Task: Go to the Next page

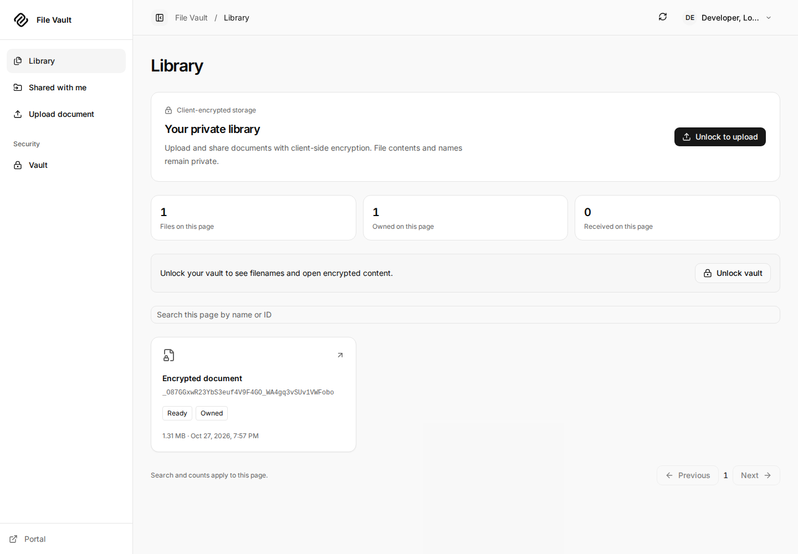Action: [756, 475]
